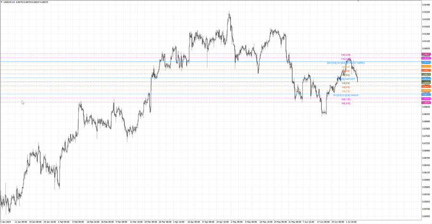Select the H4[-2/8] level label
The width and height of the screenshot is (432, 224).
pyautogui.click(x=346, y=103)
